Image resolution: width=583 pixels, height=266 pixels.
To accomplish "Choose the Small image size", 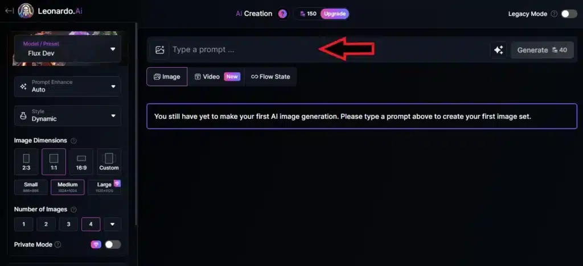I will tap(31, 187).
